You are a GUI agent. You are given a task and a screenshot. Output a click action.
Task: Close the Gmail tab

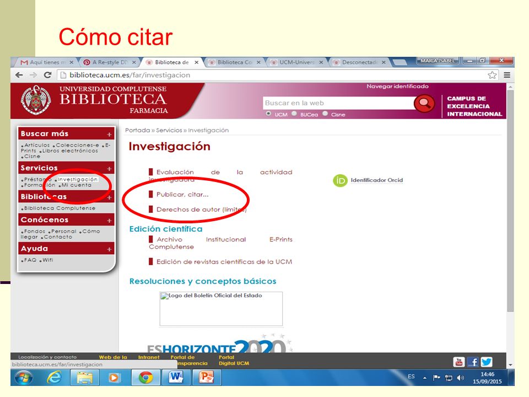(x=71, y=62)
